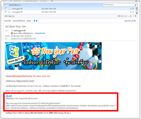Open the เรียงลำดับตาม sort dropdown
The height and width of the screenshot is (119, 141).
coord(15,5)
